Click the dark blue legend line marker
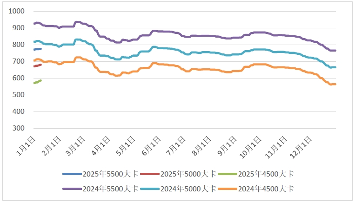 tap(71, 174)
